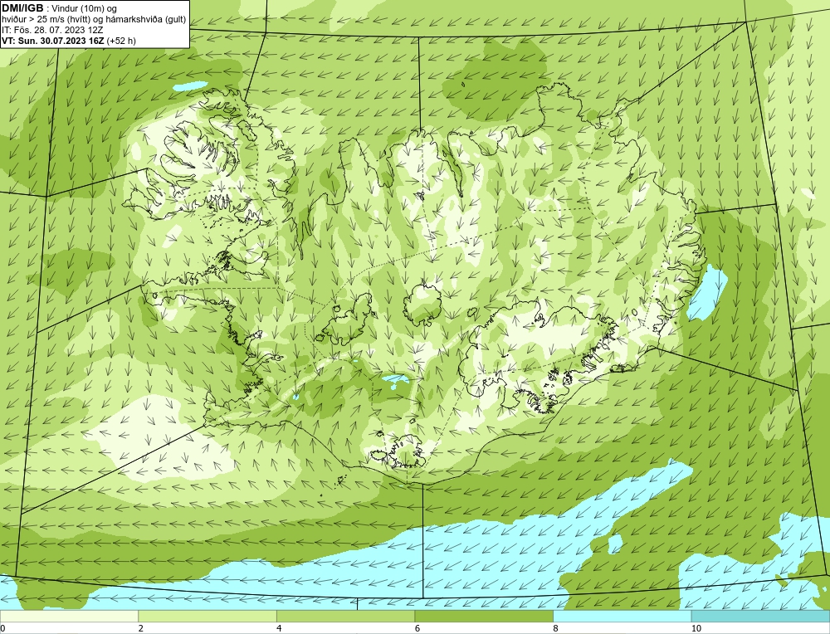
Task: Click the '2' scale label
Action: [141, 628]
